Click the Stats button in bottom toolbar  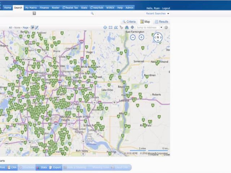pos(42,167)
